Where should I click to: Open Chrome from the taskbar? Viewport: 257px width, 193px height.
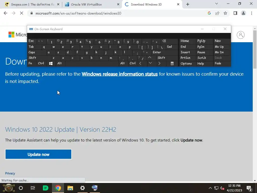tap(58, 188)
